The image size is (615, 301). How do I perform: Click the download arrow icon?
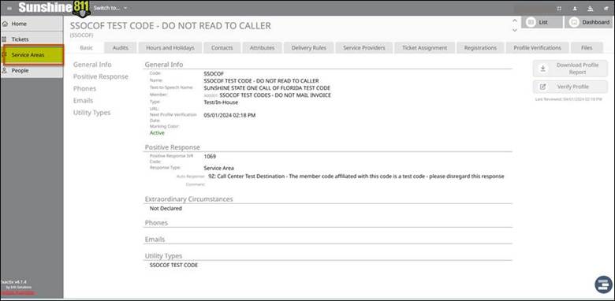click(542, 69)
